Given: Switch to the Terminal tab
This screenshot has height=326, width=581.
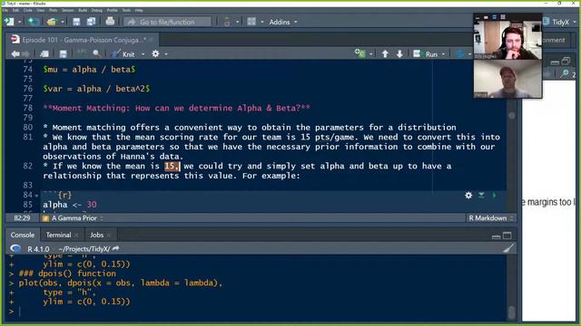Looking at the screenshot, I should [58, 235].
